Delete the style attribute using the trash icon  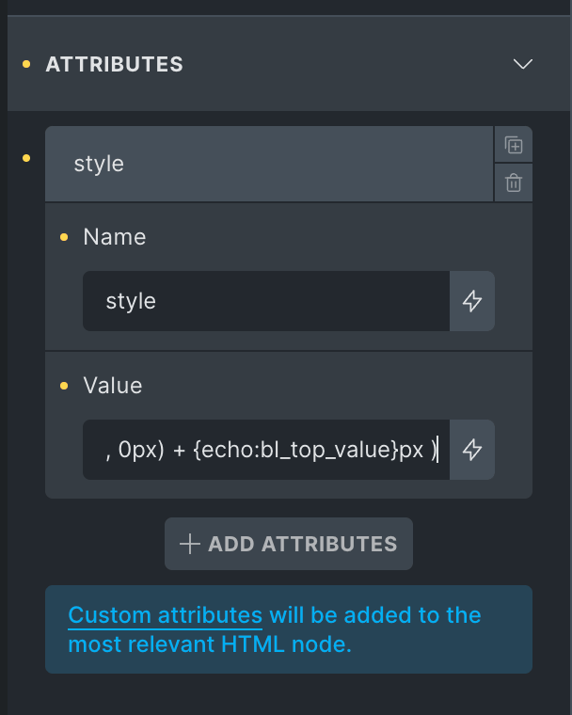point(514,183)
